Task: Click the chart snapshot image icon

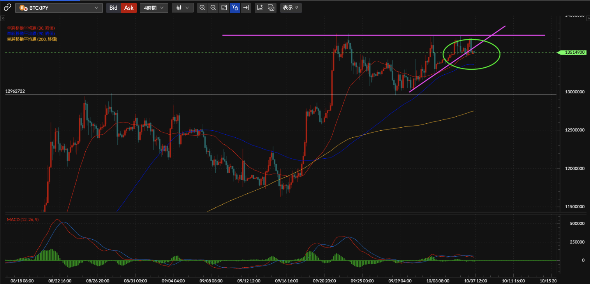Action: [x=271, y=8]
